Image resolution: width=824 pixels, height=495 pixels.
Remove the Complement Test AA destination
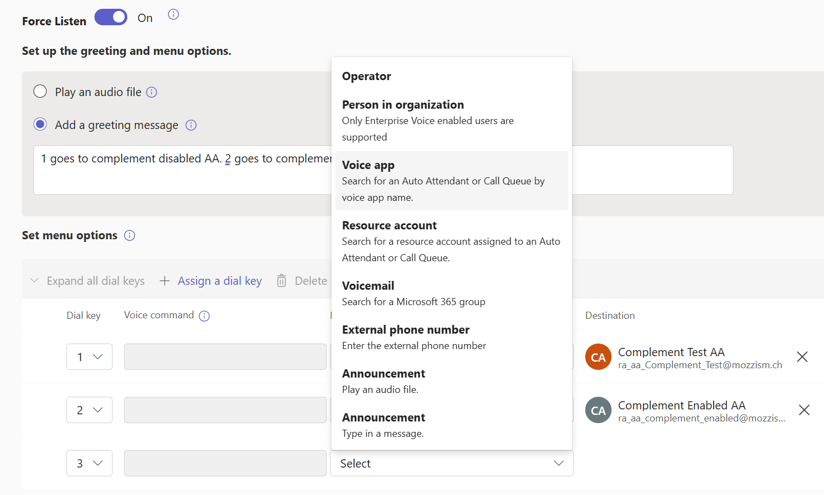pos(802,357)
